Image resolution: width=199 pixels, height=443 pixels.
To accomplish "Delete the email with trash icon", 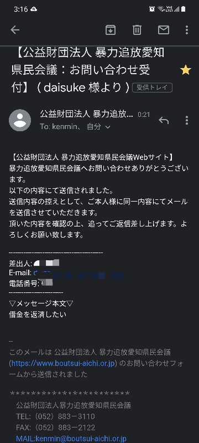I will coord(137,30).
